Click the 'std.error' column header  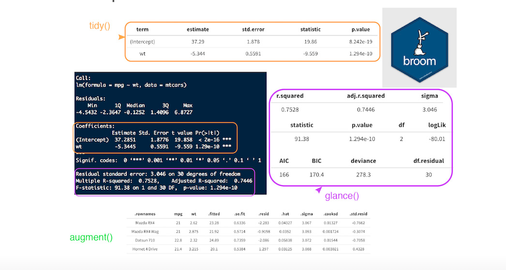(x=253, y=30)
